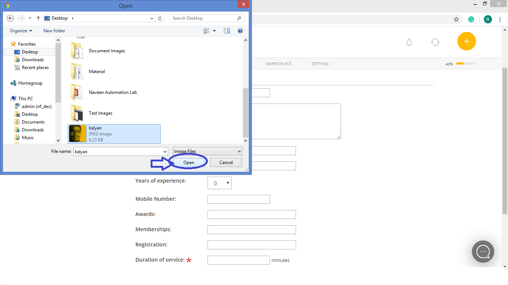Click Open to choose kalyan.jpeg
The image size is (508, 285).
point(189,162)
